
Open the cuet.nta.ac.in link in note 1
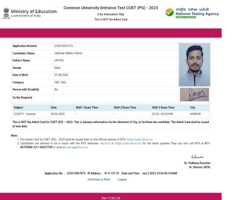pyautogui.click(x=140, y=139)
